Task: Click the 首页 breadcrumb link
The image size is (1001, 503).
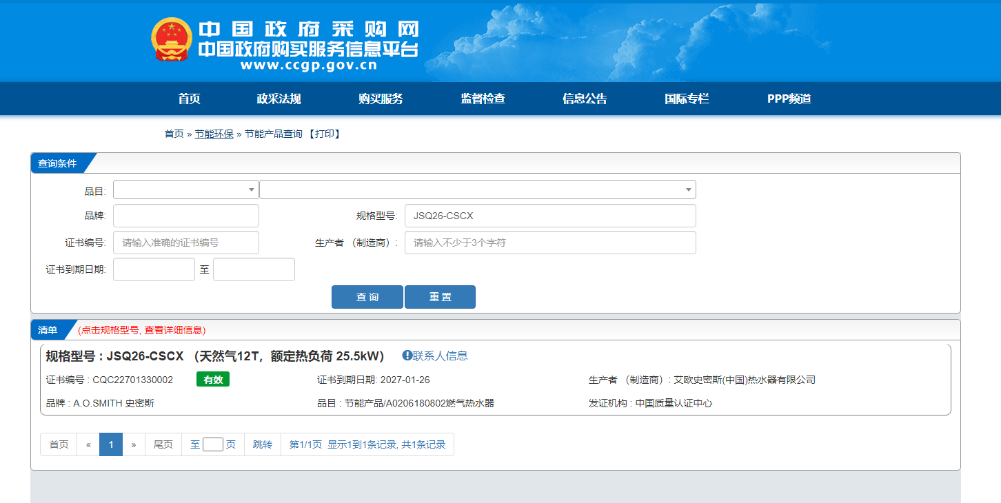Action: click(174, 134)
